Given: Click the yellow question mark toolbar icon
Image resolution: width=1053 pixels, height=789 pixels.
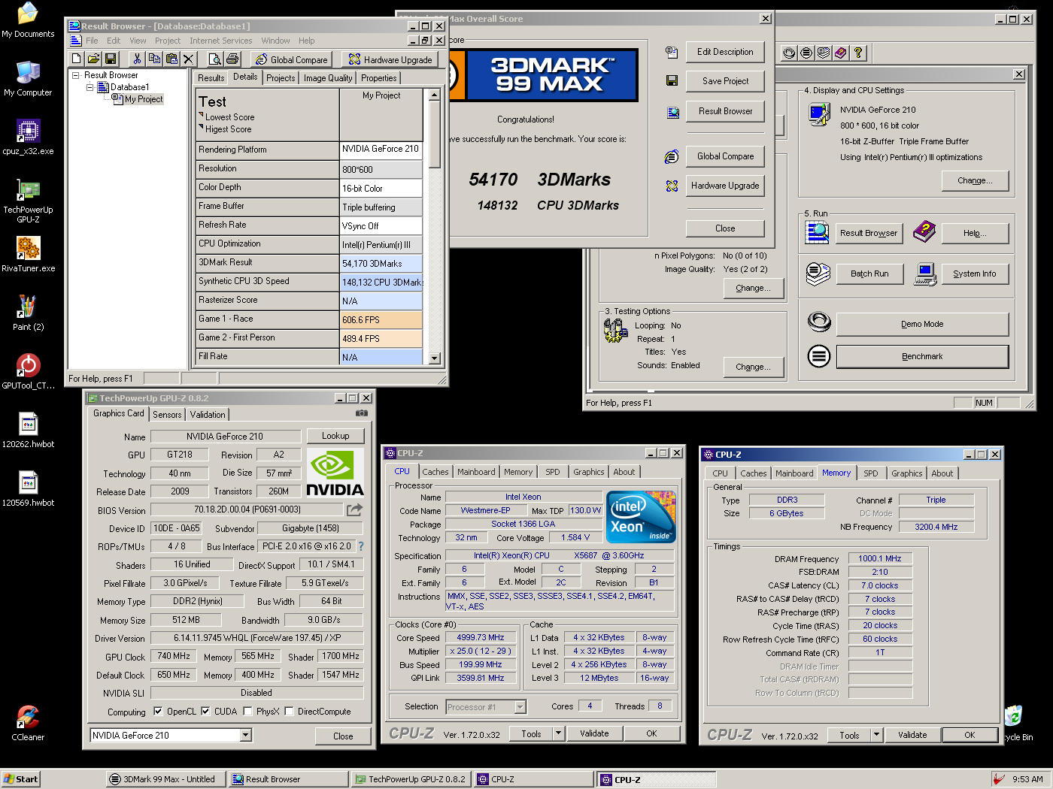Looking at the screenshot, I should [858, 53].
